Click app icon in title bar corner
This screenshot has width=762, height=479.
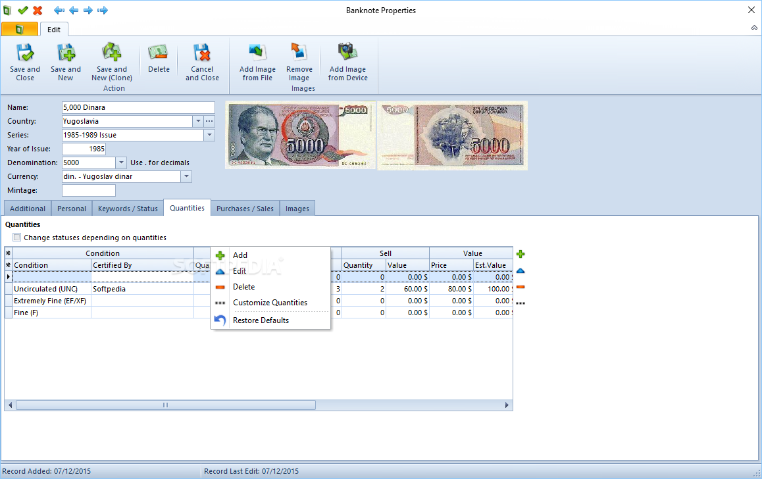(x=7, y=11)
